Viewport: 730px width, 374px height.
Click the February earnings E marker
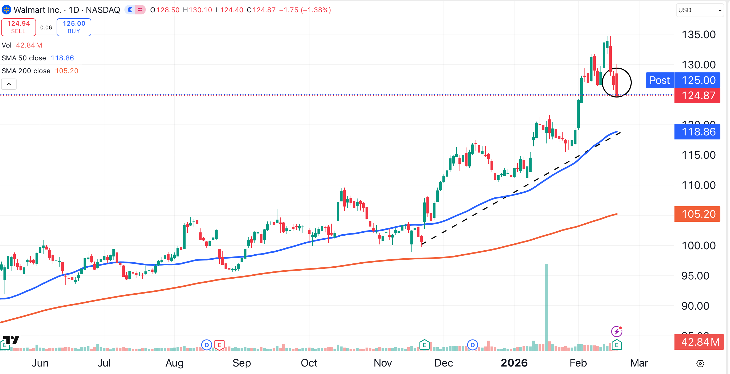[x=617, y=345]
